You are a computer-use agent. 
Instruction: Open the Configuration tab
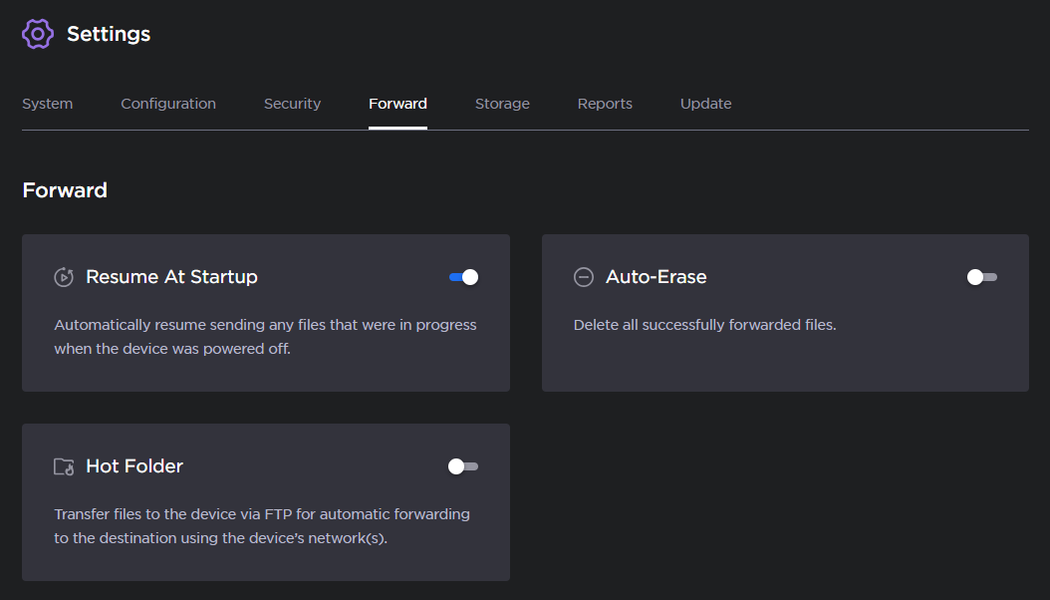[x=167, y=103]
